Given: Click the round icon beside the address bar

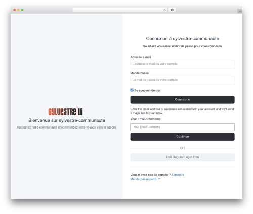Looking at the screenshot, I should (x=172, y=10).
